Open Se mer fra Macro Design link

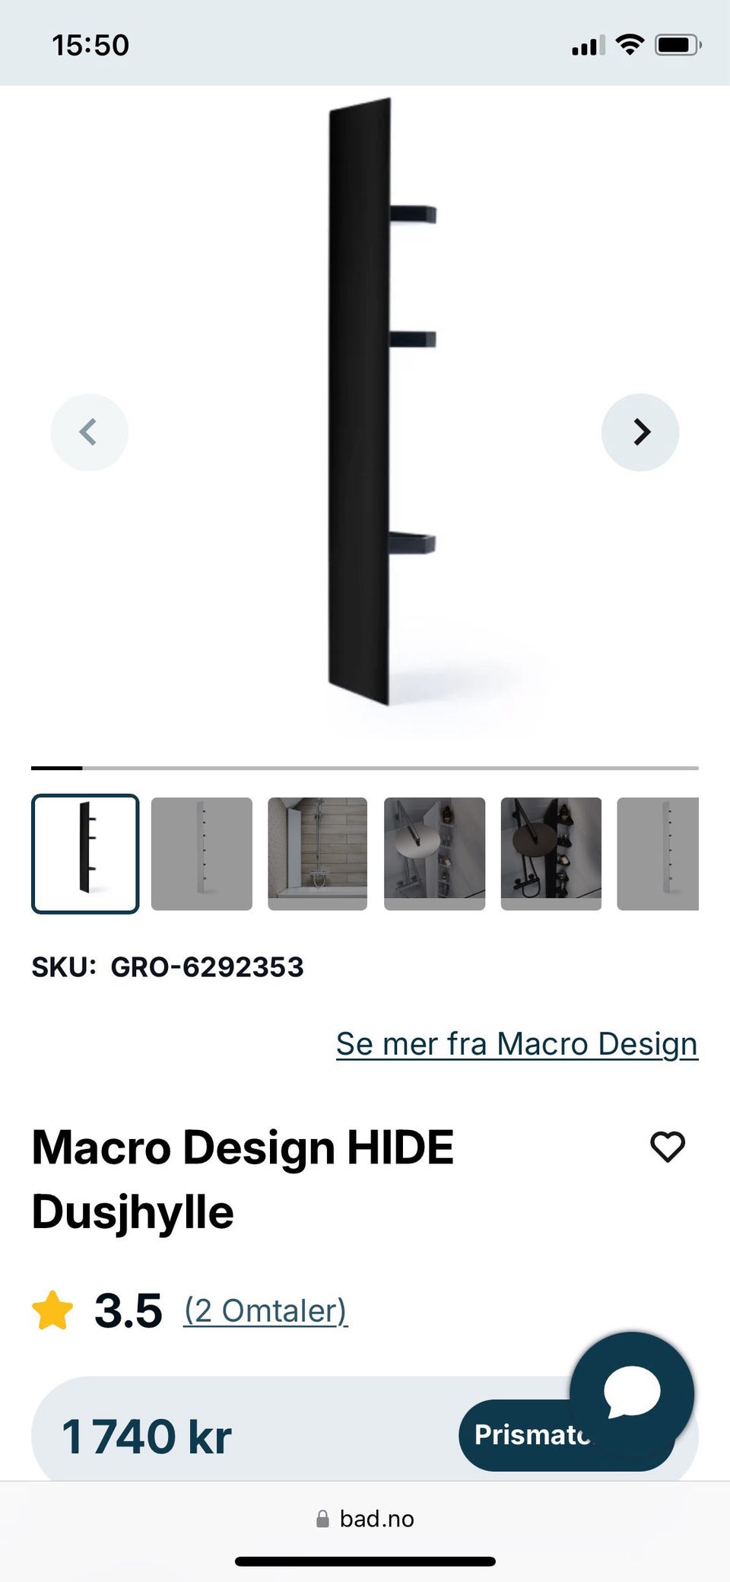(x=517, y=1044)
